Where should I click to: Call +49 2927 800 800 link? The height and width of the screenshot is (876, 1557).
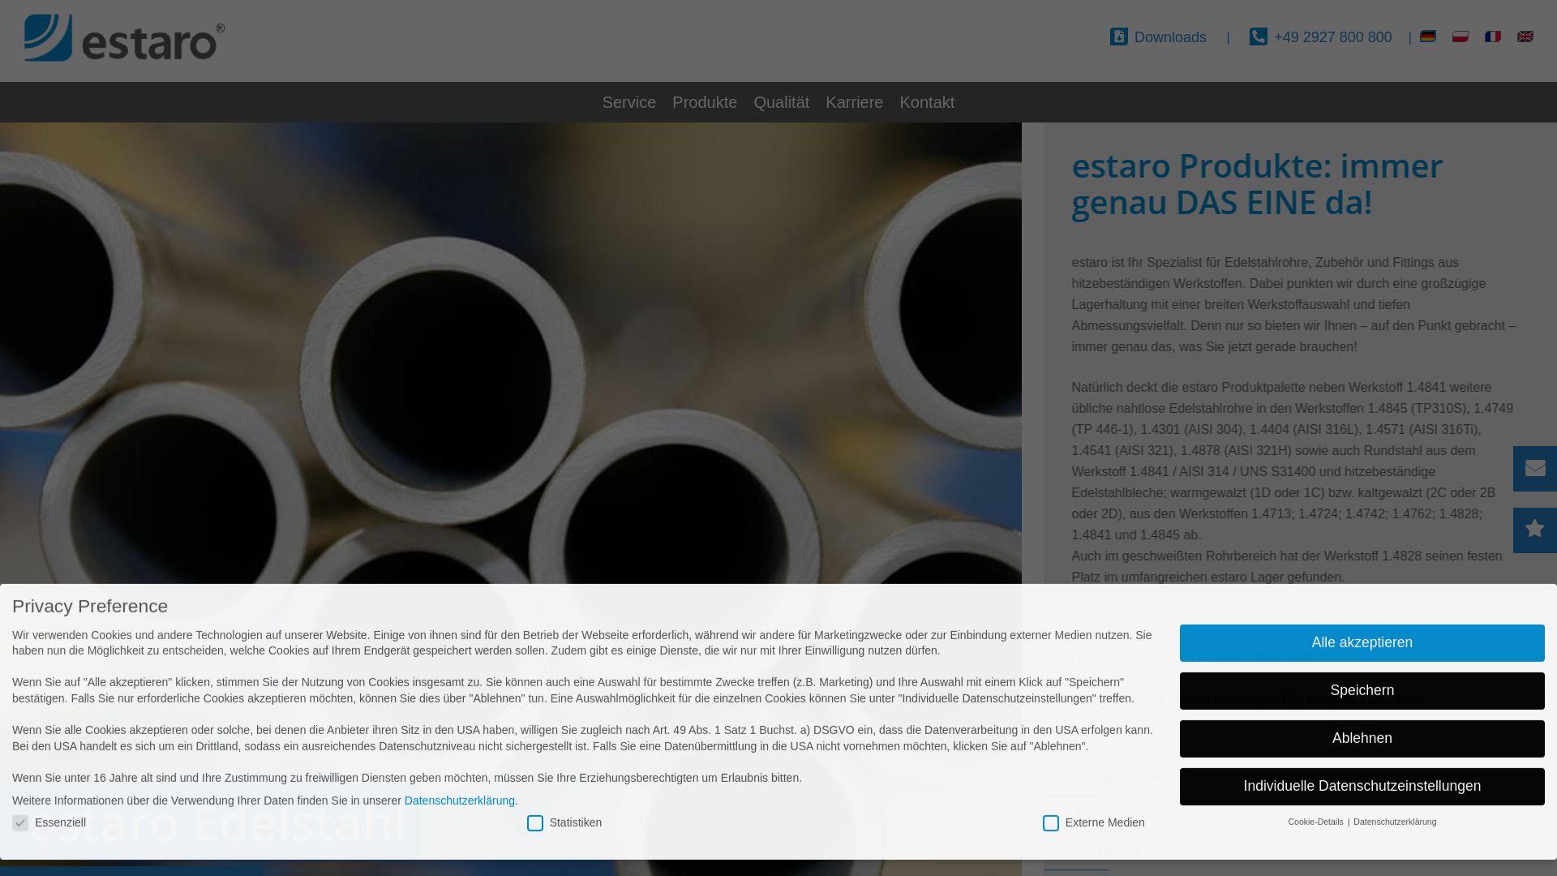pyautogui.click(x=1332, y=37)
